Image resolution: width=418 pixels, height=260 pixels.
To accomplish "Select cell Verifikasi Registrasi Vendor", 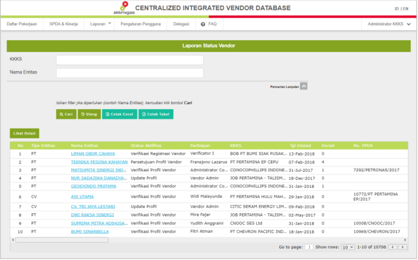I will point(158,154).
